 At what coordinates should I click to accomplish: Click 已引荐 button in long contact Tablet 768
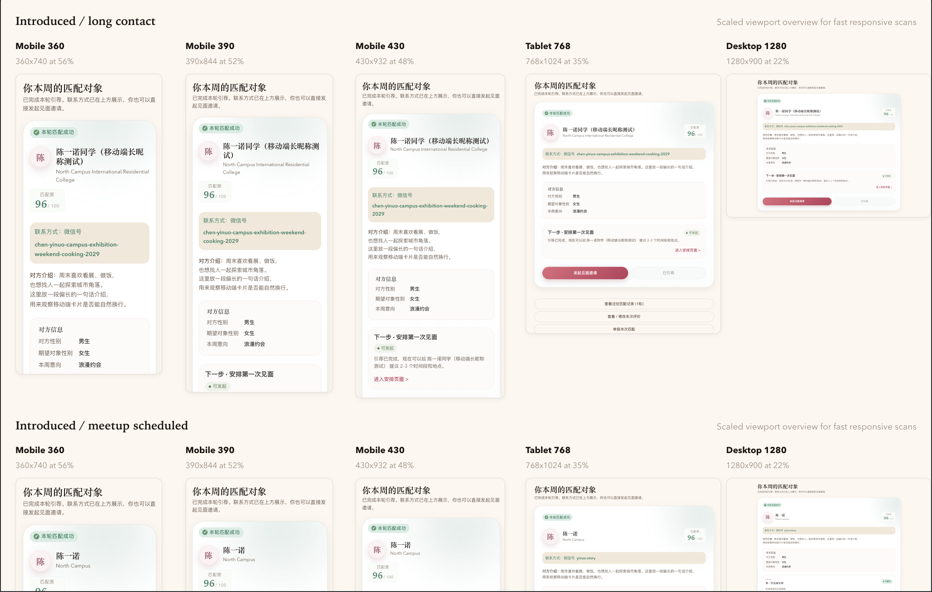[x=668, y=273]
